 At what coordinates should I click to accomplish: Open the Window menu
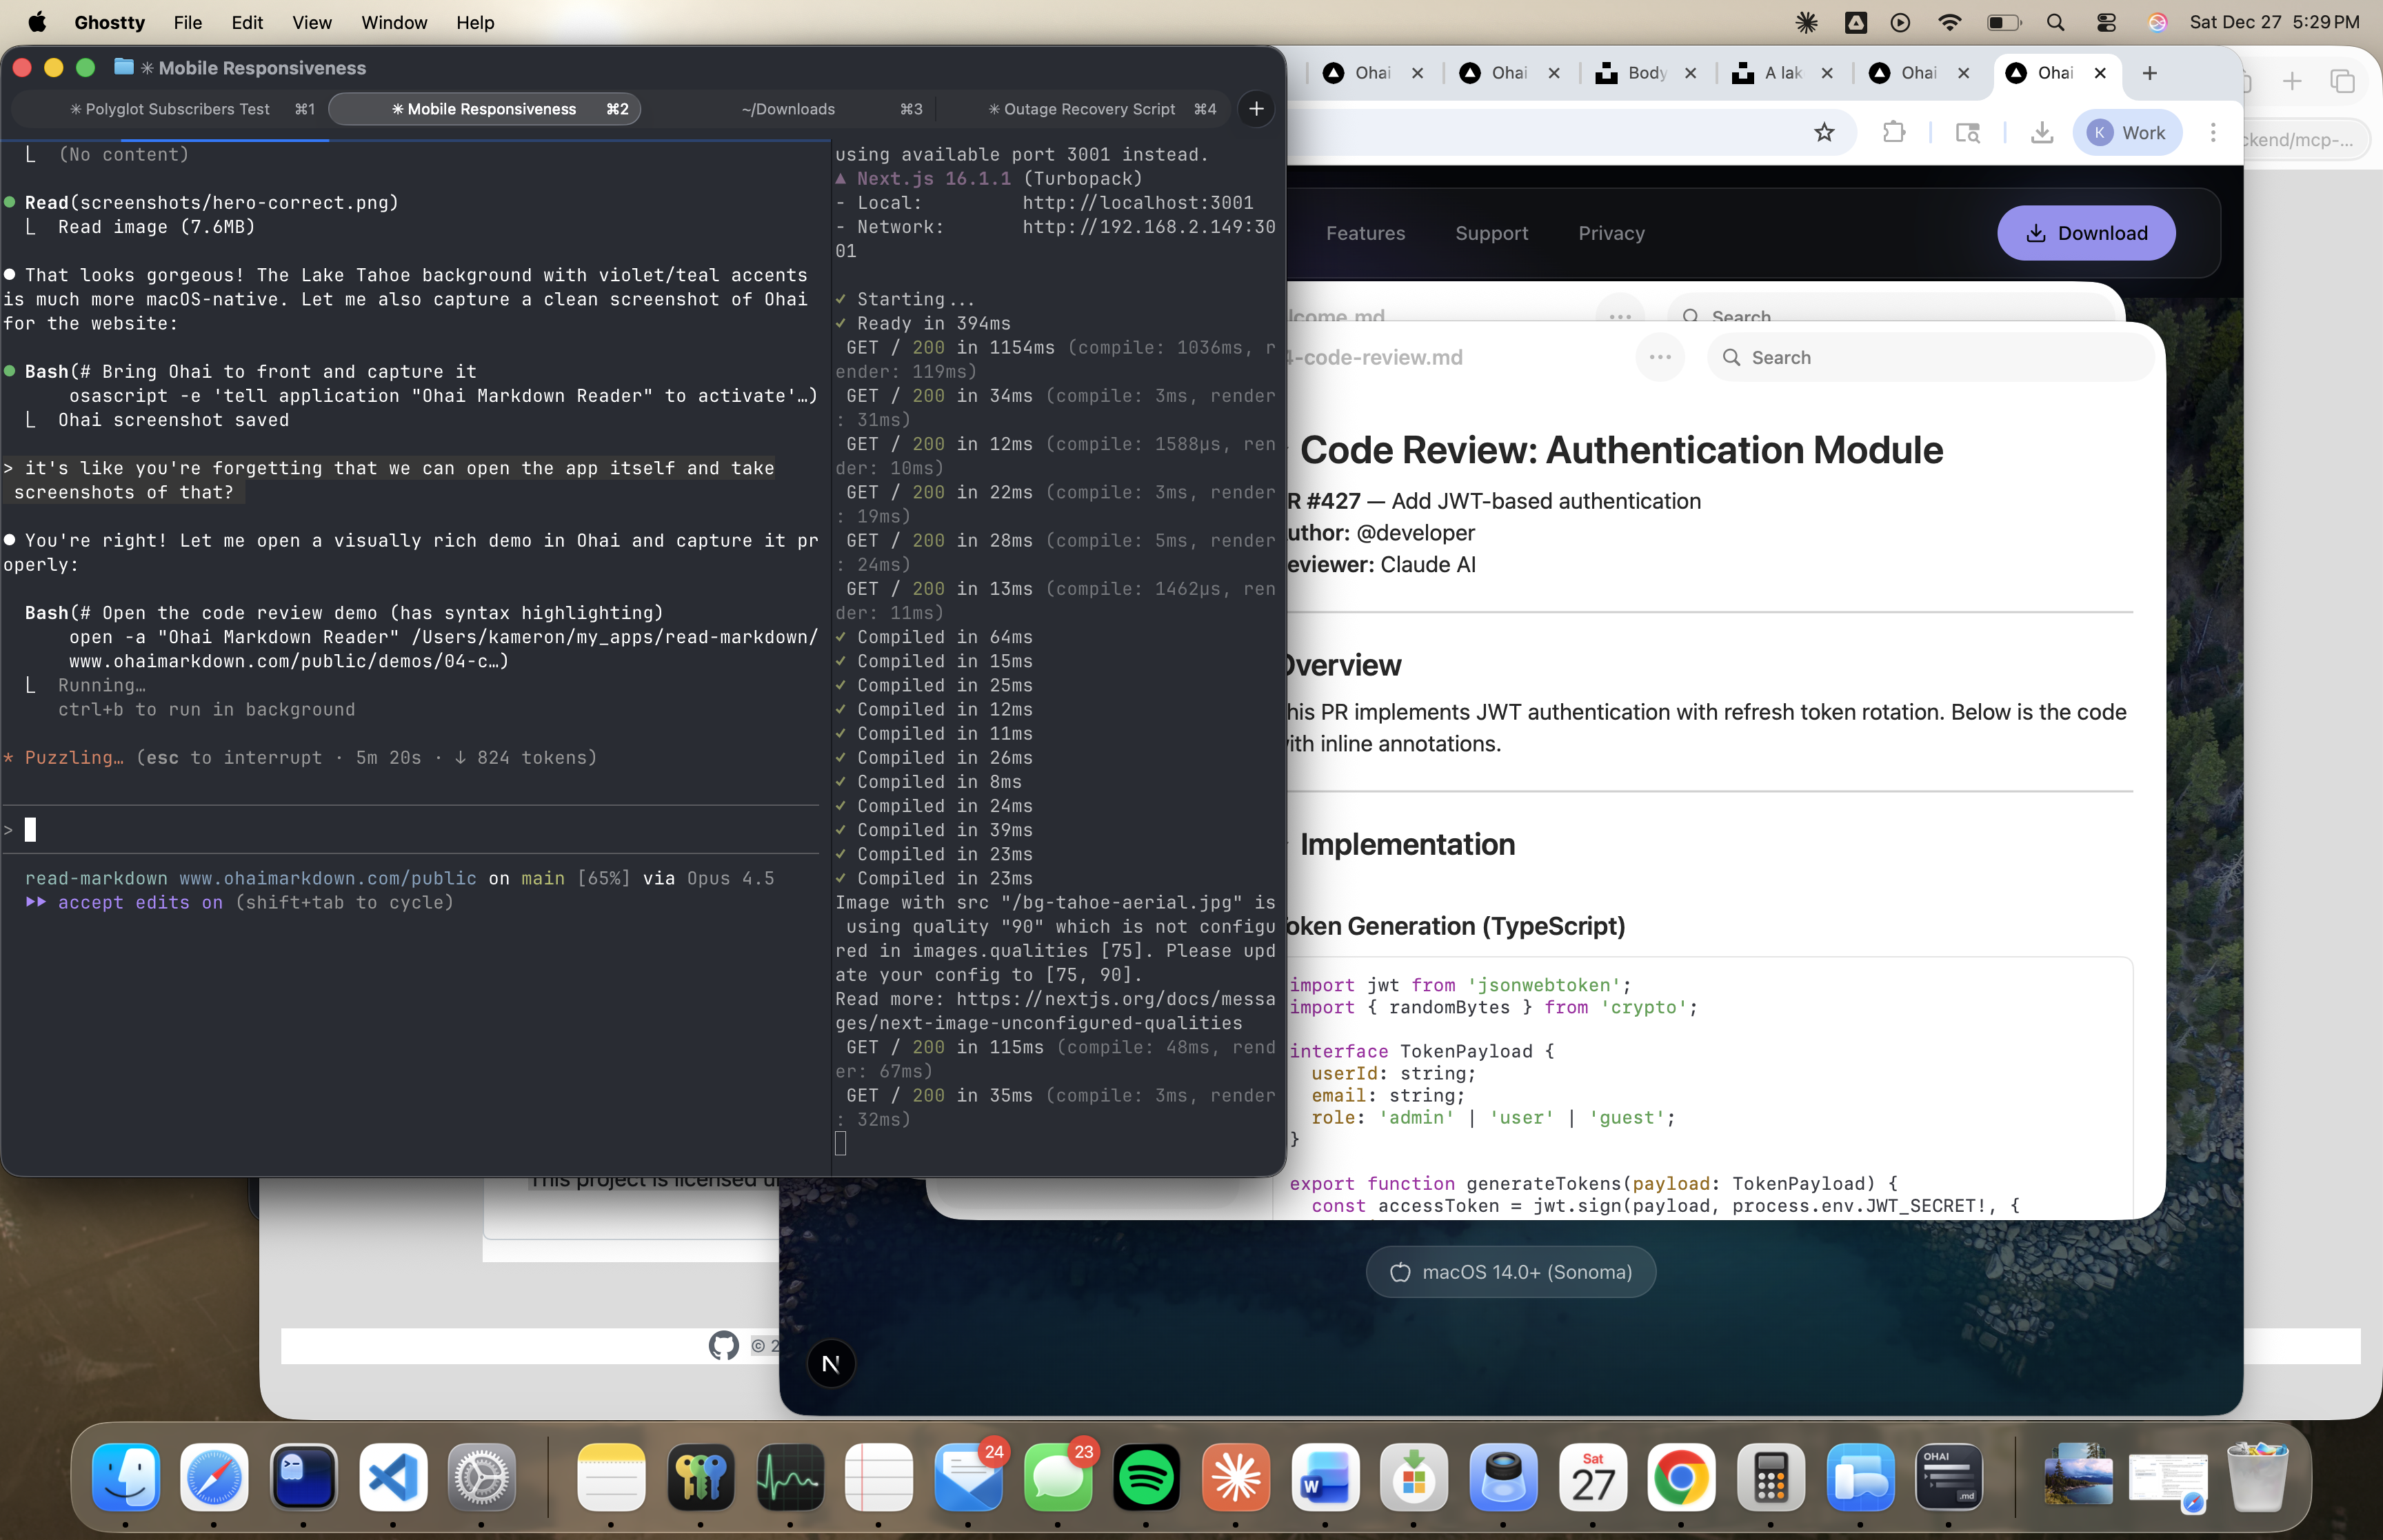[x=394, y=22]
